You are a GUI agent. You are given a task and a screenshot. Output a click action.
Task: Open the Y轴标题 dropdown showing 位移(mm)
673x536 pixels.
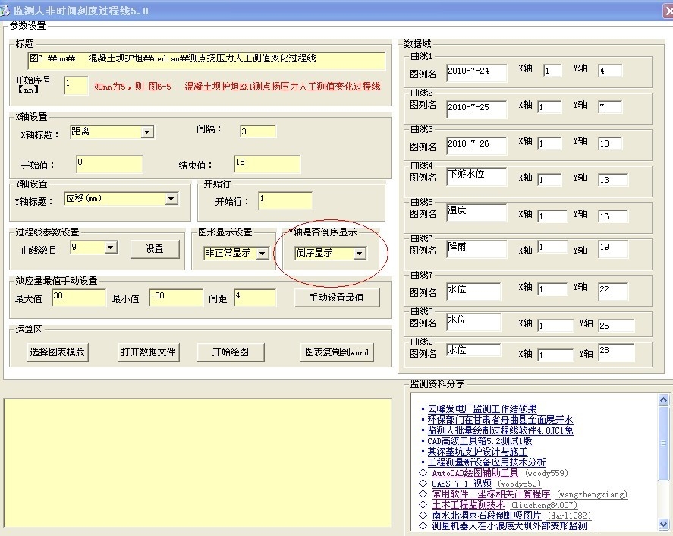171,198
